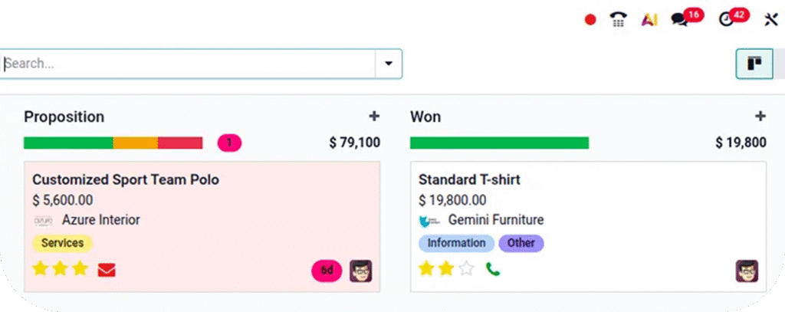
Task: Set first star priority on Polo card
Action: pos(40,269)
